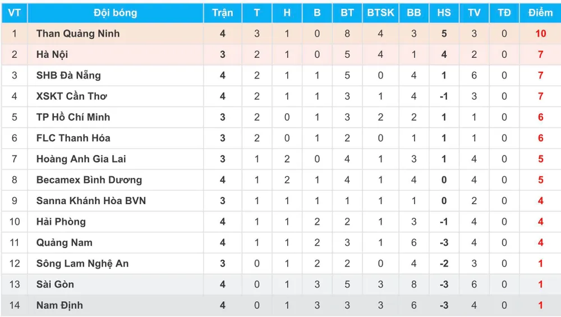
Task: Click the "VT" column header
Action: point(14,13)
